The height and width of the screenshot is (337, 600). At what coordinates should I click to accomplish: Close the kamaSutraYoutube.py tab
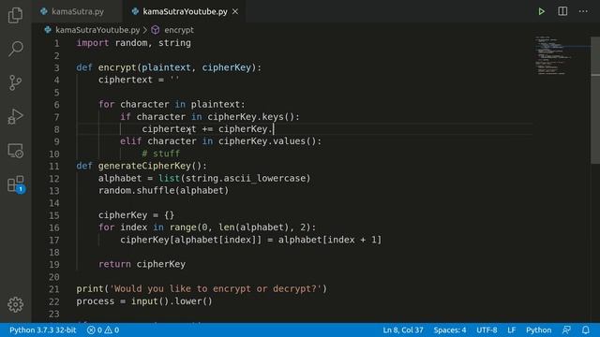[x=235, y=11]
